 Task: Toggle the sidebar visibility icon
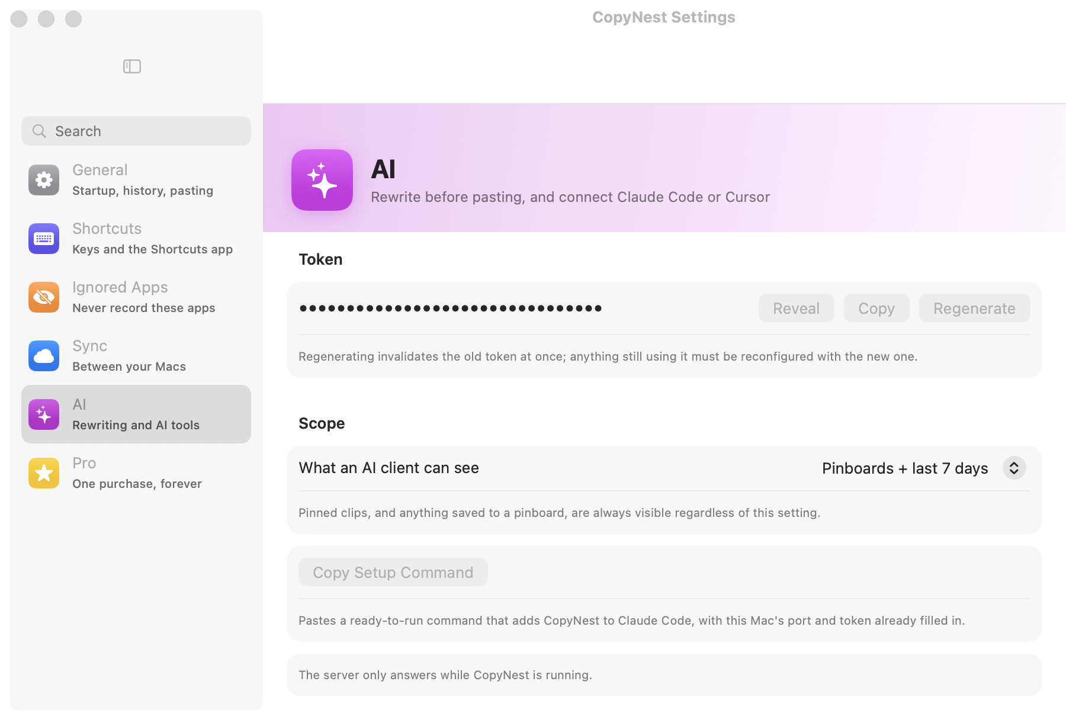132,66
